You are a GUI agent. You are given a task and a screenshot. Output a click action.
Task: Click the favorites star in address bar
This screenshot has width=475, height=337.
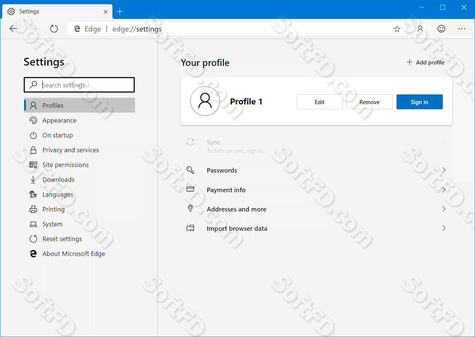click(x=397, y=29)
